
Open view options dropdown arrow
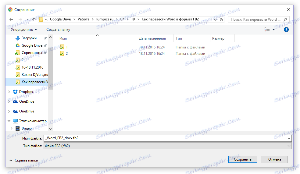pos(273,30)
